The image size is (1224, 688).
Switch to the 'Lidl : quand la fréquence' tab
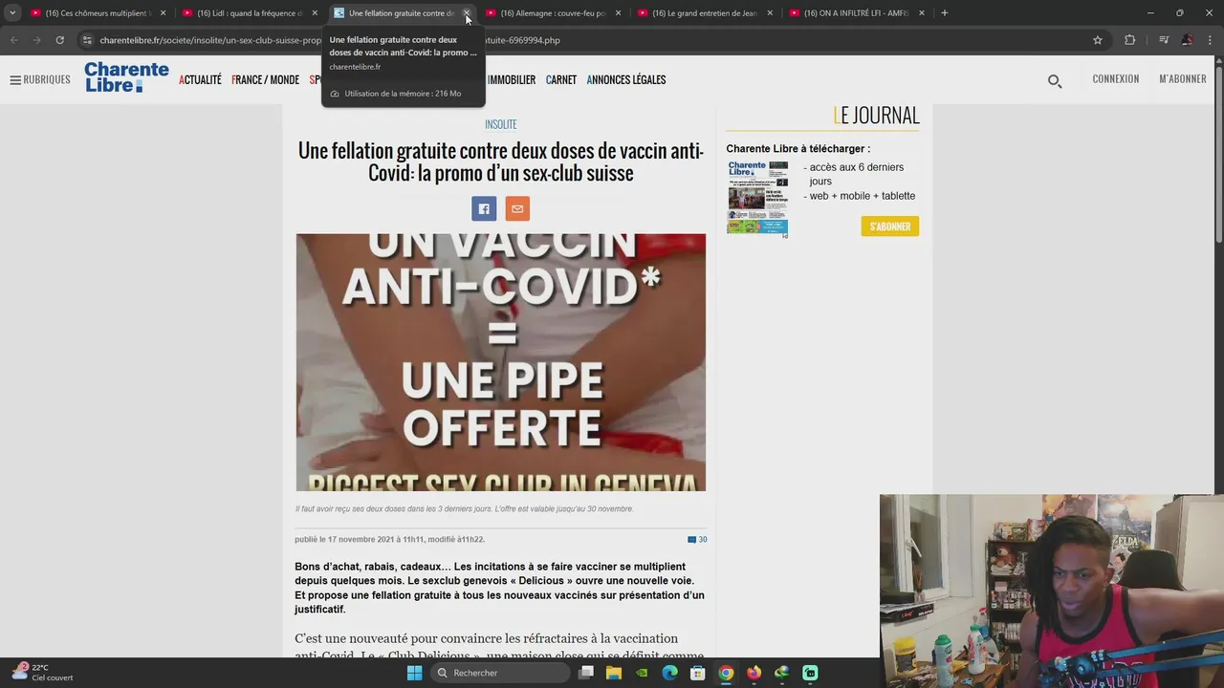pos(249,13)
